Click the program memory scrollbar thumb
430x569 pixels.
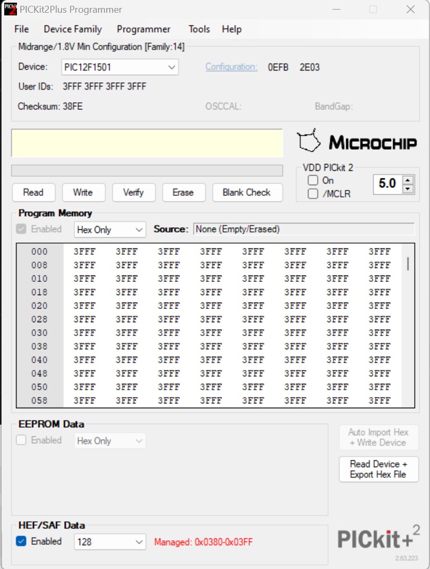408,264
